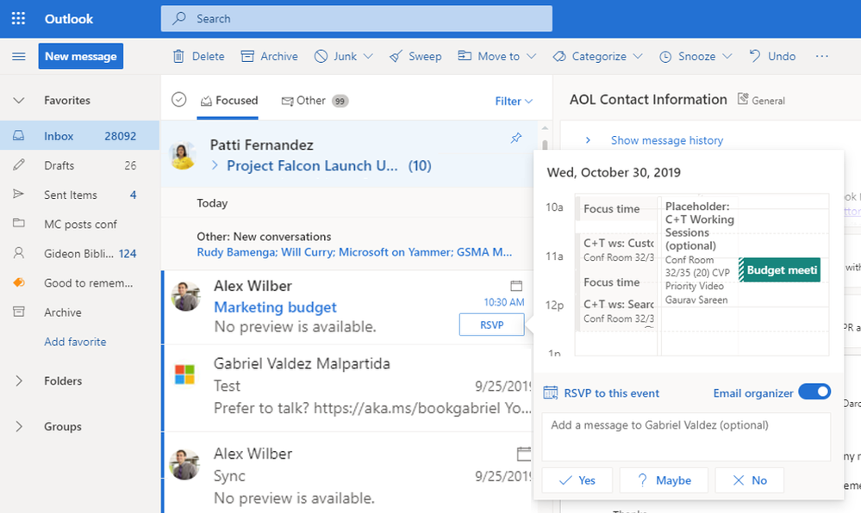Click the optional message field
Screen dimensions: 861x513
click(686, 437)
